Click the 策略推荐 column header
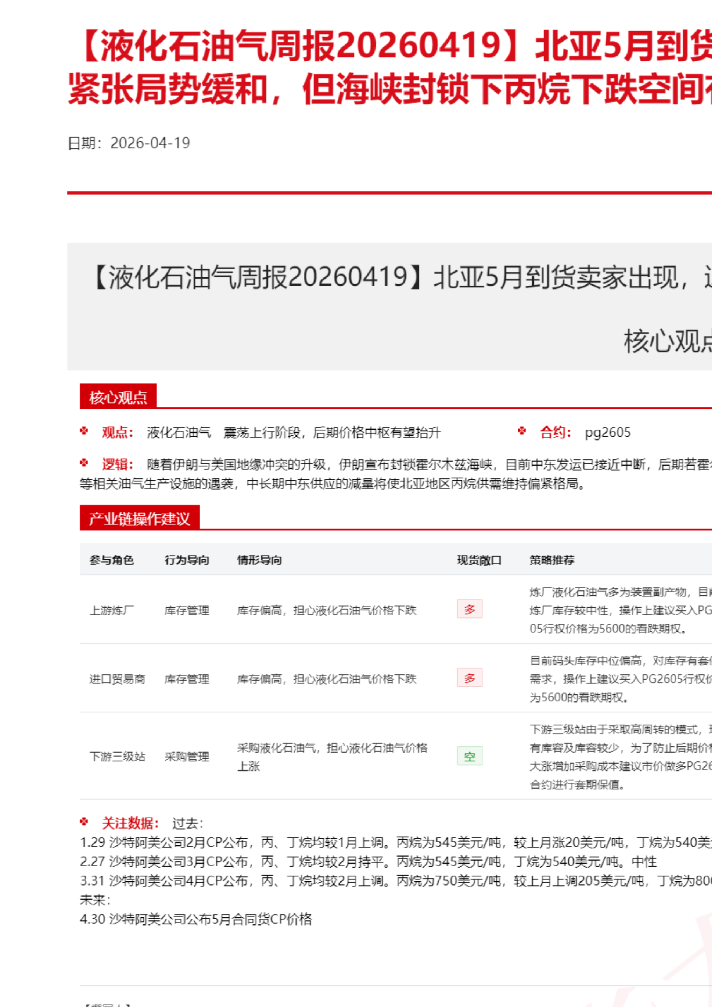The image size is (712, 1007). coord(552,560)
